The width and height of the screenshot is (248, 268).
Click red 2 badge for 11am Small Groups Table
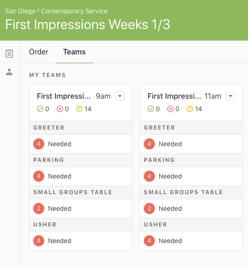149,208
